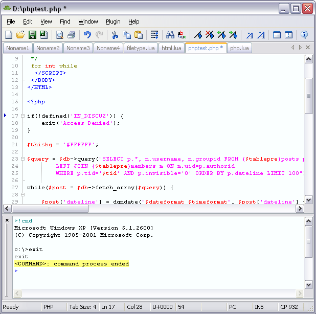
Task: Open the Plugin menu
Action: coord(113,21)
